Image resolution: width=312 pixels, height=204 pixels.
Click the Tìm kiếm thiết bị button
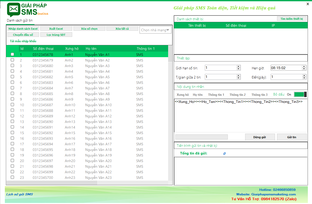[x=292, y=19]
